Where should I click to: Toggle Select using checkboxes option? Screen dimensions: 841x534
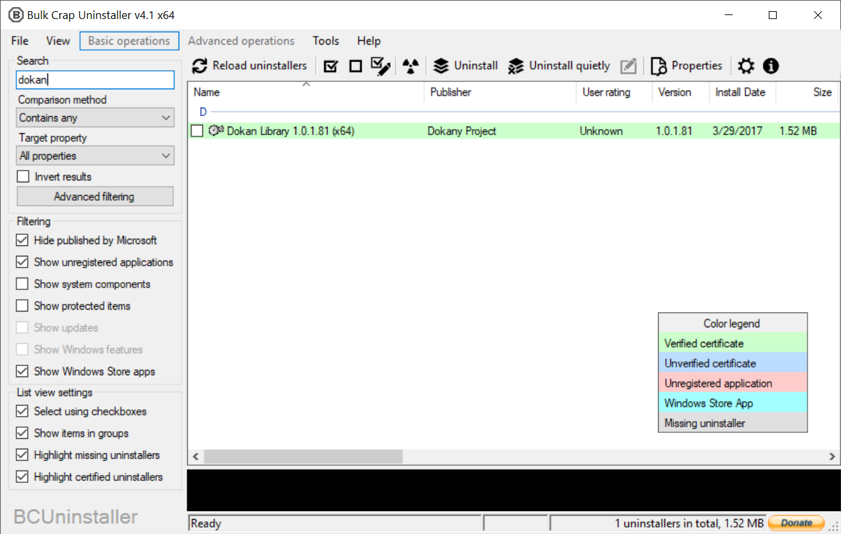[x=22, y=411]
